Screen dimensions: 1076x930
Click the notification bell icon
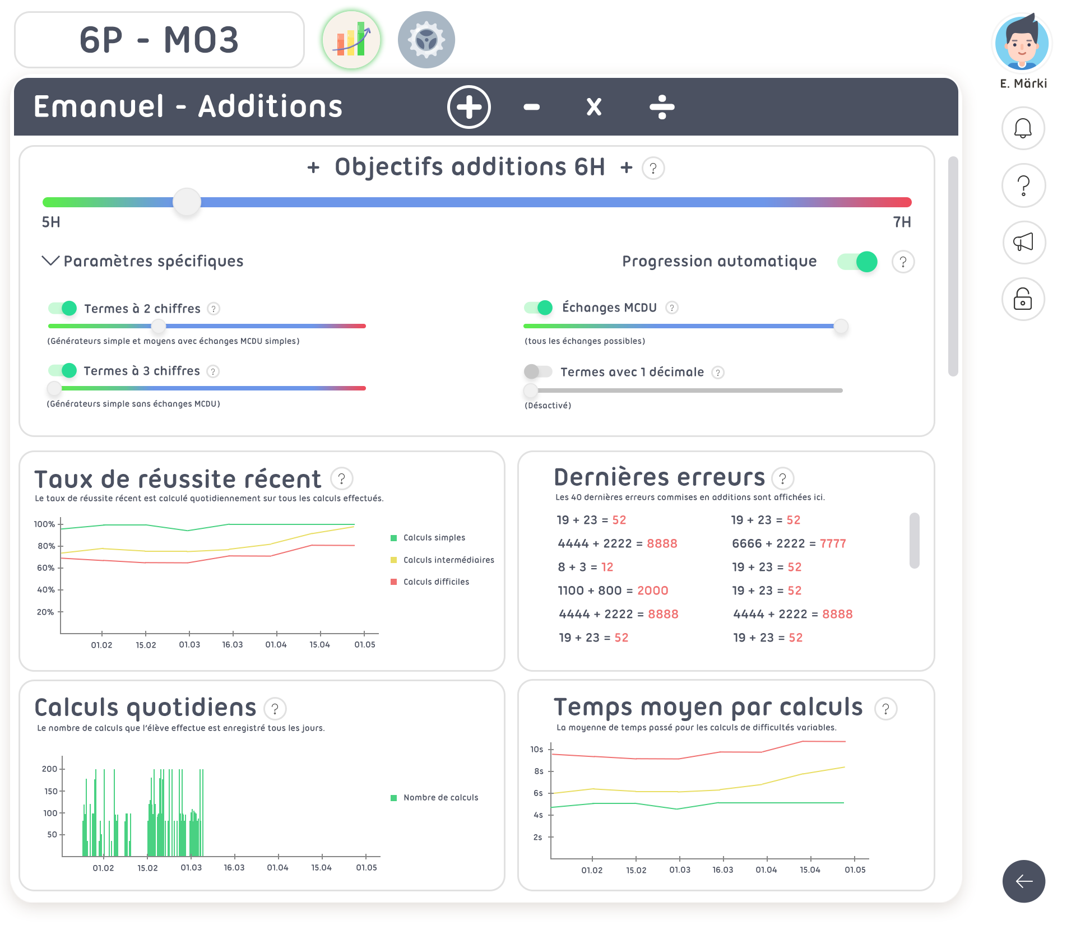1023,129
